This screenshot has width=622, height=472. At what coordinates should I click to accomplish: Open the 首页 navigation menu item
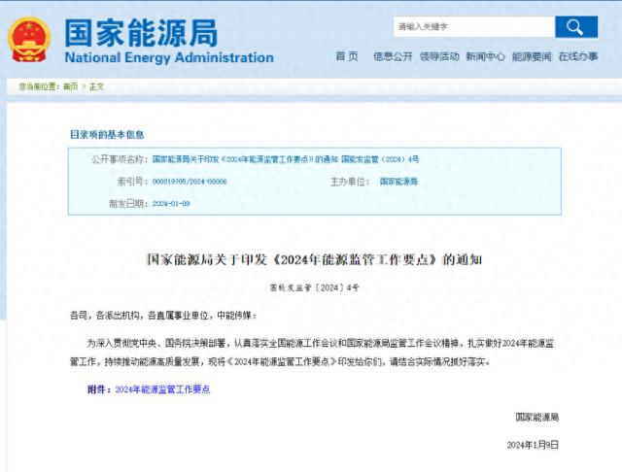pyautogui.click(x=346, y=56)
